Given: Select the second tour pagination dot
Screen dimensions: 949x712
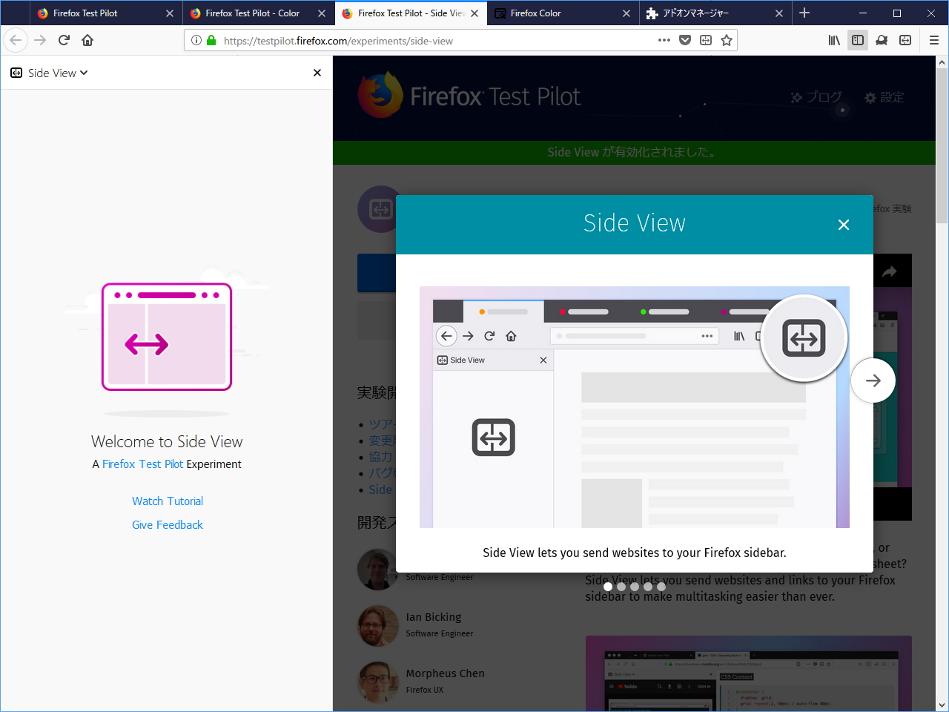Looking at the screenshot, I should coord(621,587).
